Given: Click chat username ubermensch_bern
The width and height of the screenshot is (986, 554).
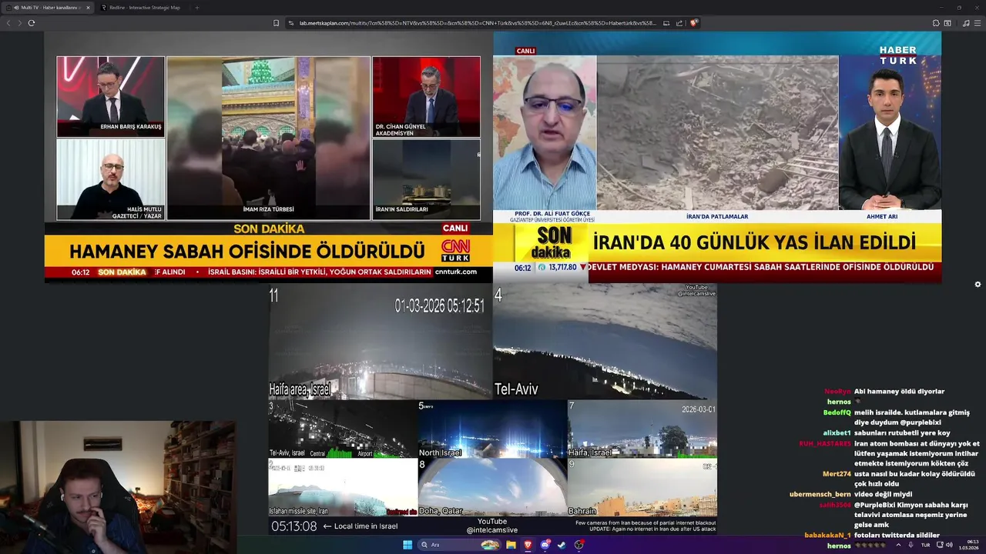Looking at the screenshot, I should click(820, 494).
